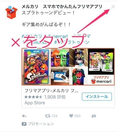Viewport: 118px width, 132px height.
Task: Tap the #スプラトゥーン hashtag
Action: [x=72, y=42]
